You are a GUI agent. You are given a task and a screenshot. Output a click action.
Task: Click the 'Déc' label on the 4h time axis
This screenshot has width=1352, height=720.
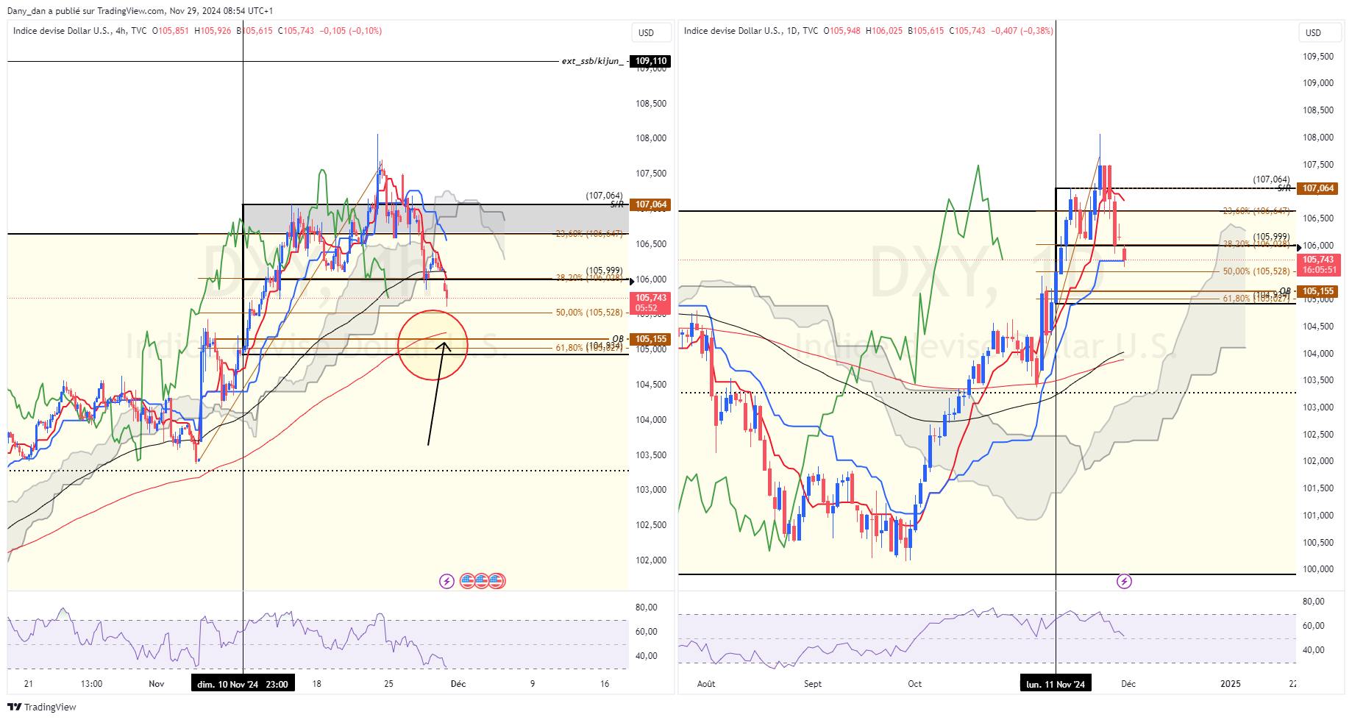[x=458, y=684]
